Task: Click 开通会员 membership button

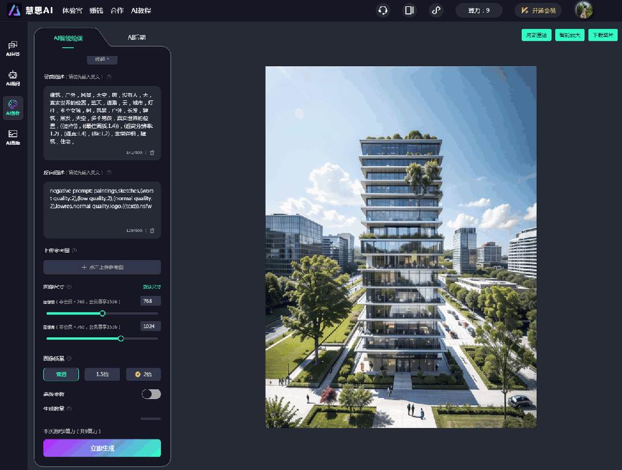Action: [x=538, y=10]
